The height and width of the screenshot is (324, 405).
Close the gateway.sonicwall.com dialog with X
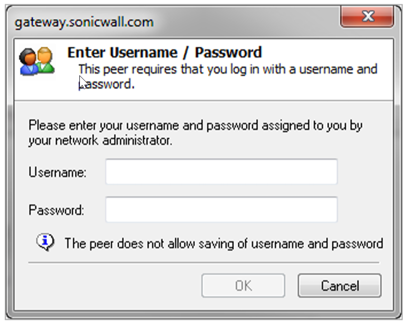point(367,18)
